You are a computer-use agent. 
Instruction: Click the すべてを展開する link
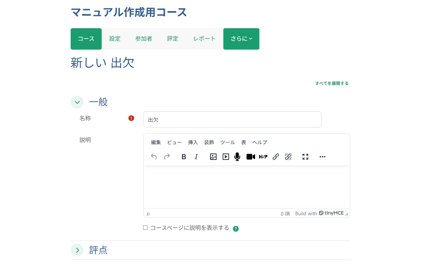(x=332, y=83)
